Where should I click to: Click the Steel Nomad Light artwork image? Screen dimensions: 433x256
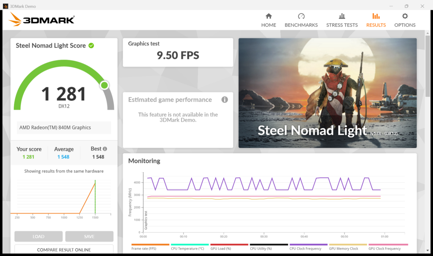[328, 93]
